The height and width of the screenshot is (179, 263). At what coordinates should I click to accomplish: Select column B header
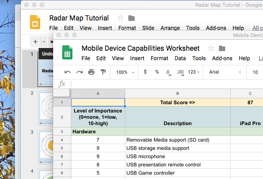pyautogui.click(x=178, y=94)
